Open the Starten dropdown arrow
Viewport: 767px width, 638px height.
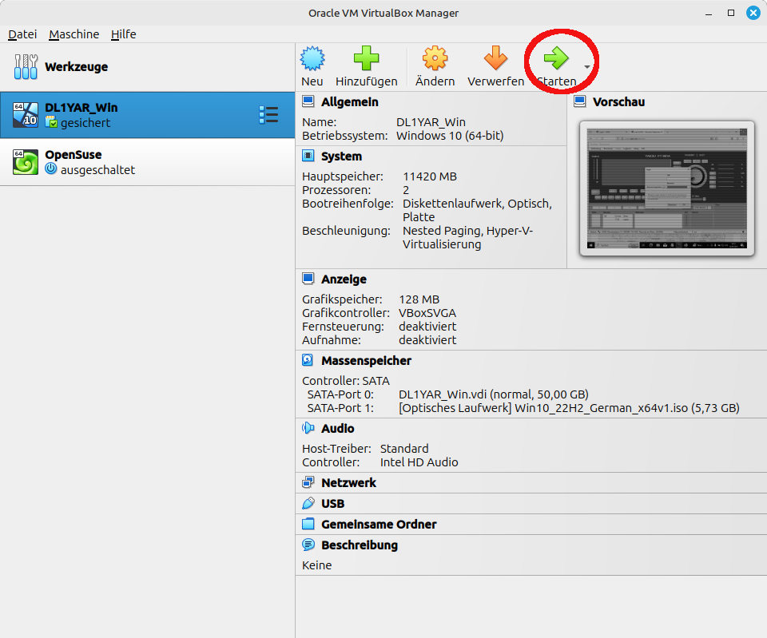587,67
